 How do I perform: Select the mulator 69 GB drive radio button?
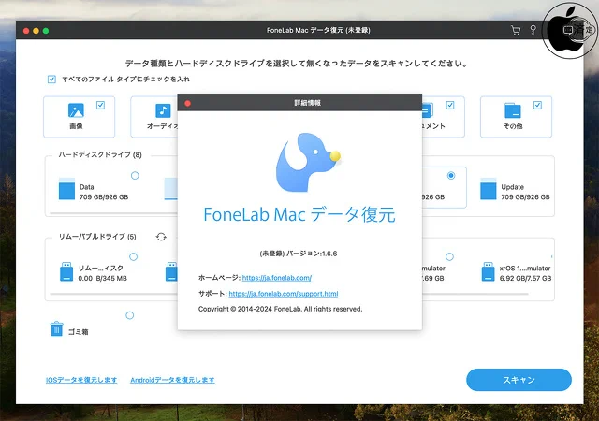tap(449, 256)
